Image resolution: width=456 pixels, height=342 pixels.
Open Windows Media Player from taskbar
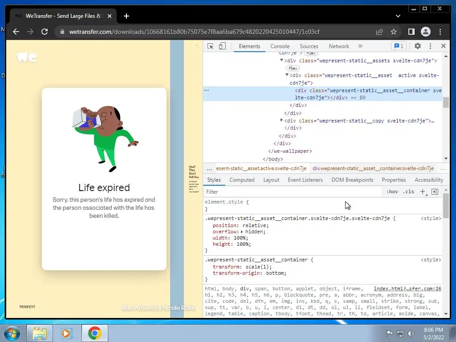[x=66, y=333]
